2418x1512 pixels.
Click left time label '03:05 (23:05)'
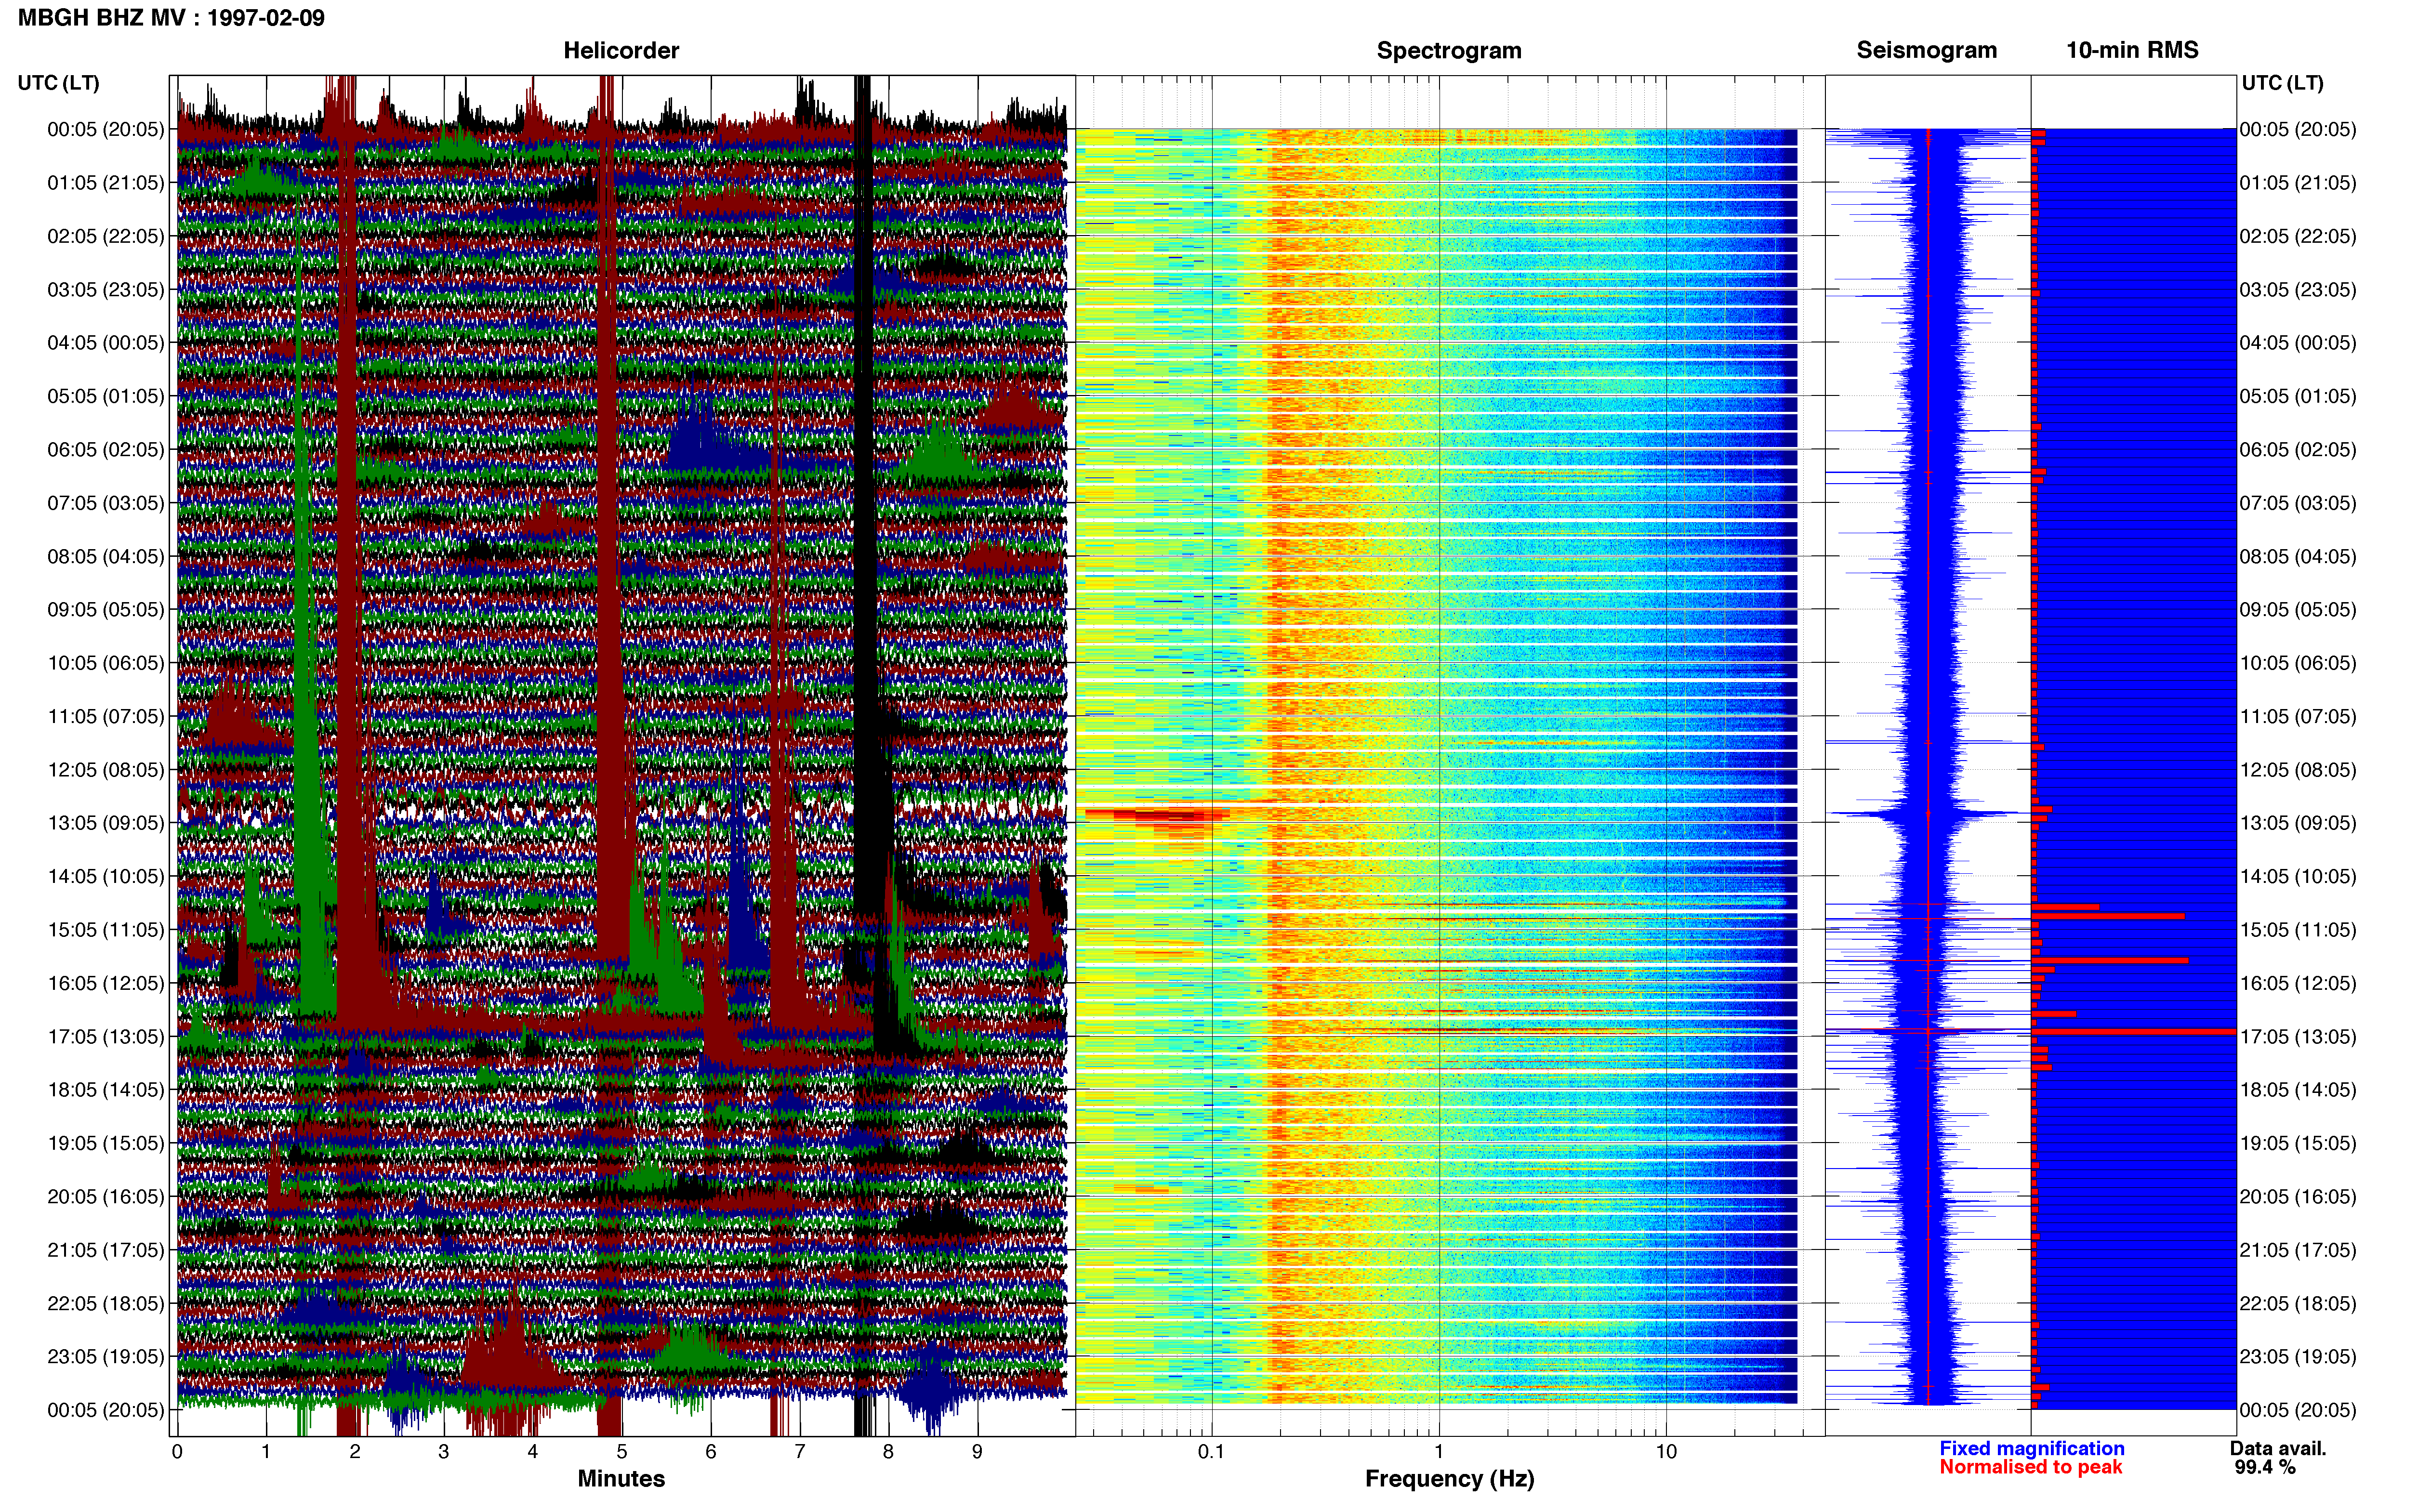(105, 290)
